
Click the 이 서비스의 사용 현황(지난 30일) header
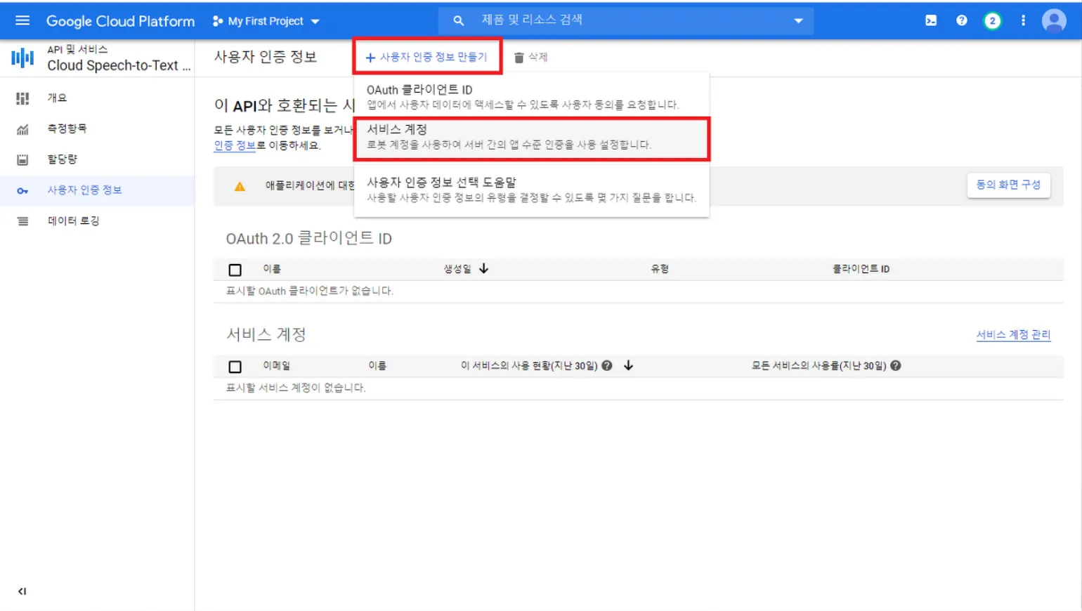(529, 366)
